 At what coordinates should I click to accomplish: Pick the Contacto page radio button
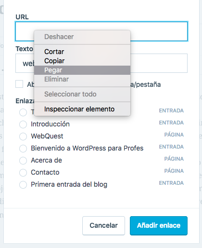coord(23,173)
